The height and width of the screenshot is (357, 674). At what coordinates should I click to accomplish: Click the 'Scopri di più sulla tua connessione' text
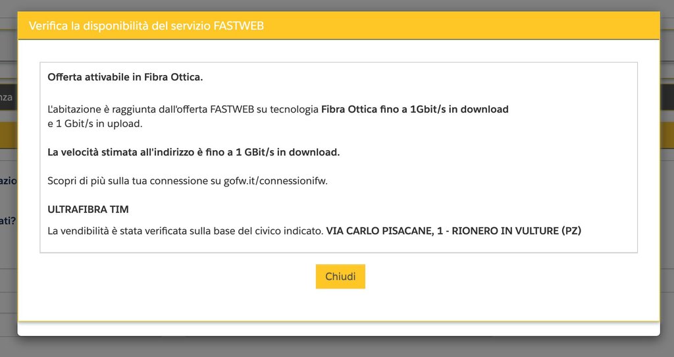128,181
